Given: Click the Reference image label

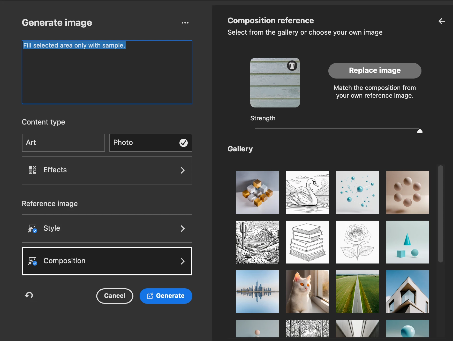Looking at the screenshot, I should click(50, 204).
